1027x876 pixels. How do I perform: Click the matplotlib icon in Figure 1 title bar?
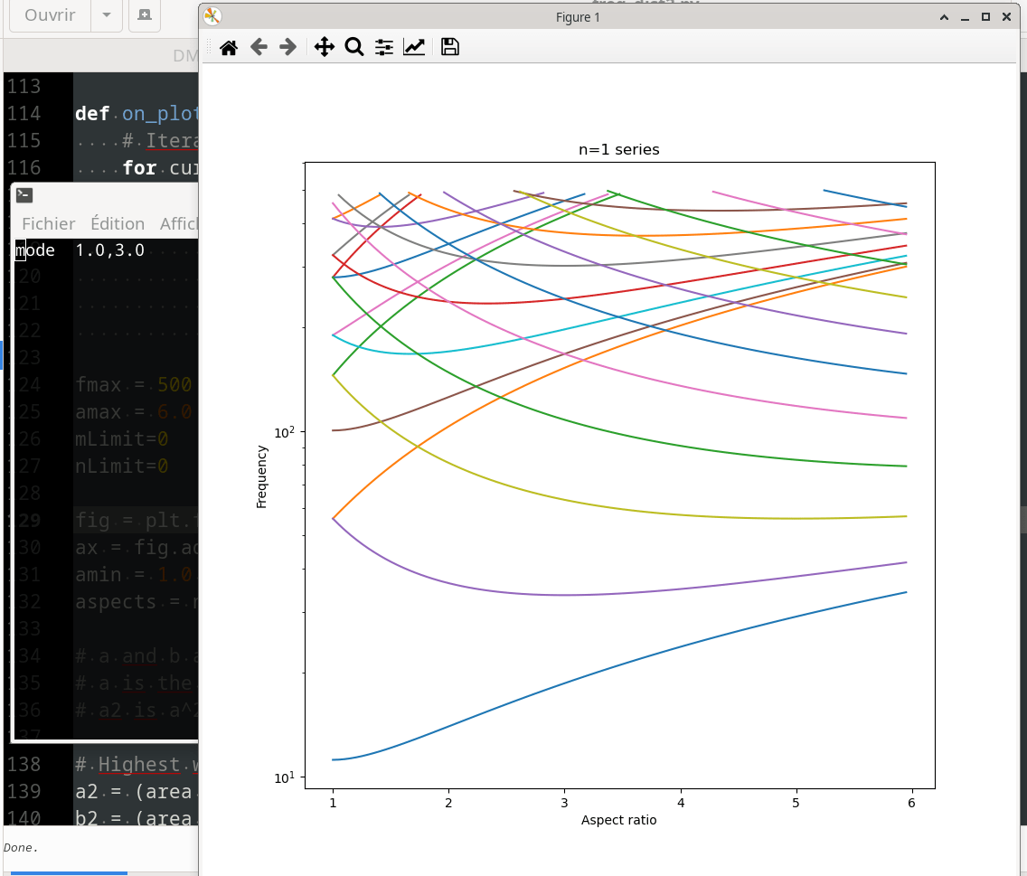pyautogui.click(x=212, y=16)
